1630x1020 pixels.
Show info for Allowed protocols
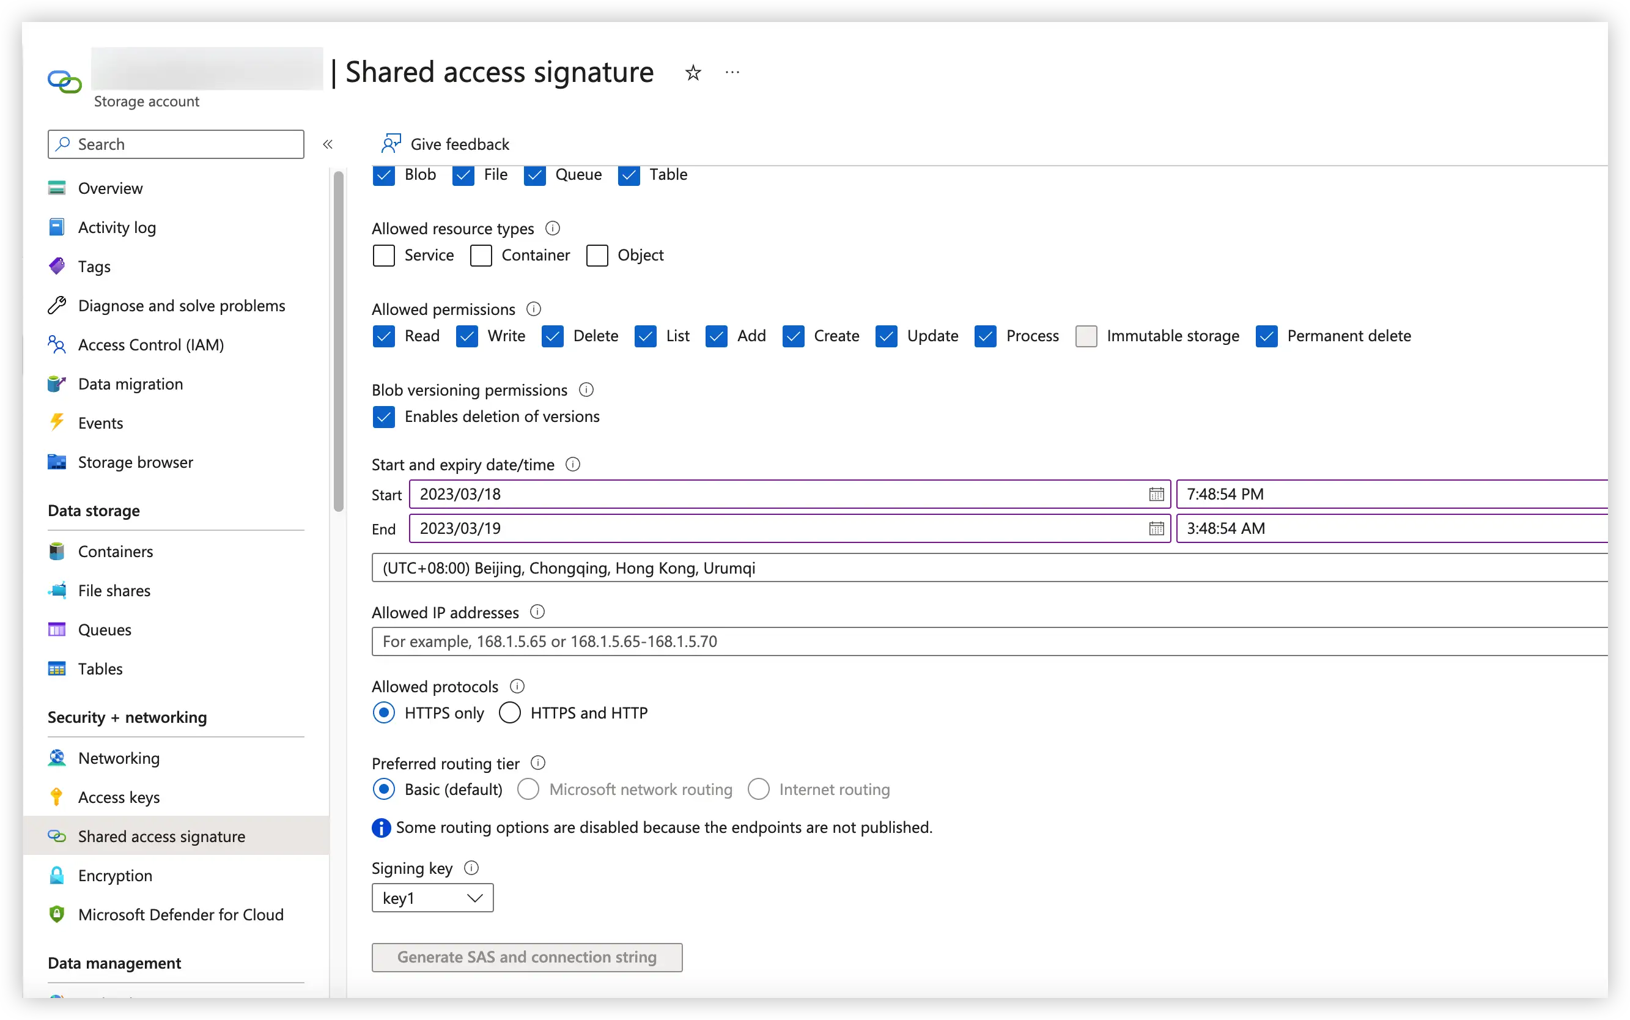click(517, 686)
